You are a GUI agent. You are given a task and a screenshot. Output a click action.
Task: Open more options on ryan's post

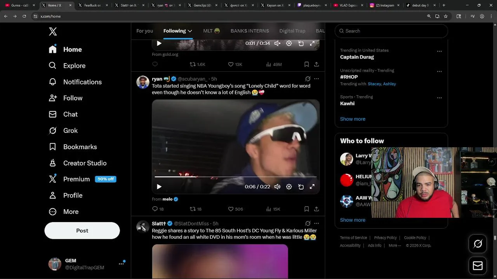pos(316,79)
